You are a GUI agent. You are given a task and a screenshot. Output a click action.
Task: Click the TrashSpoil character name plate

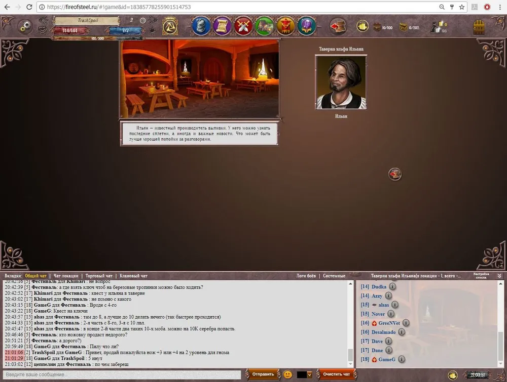pos(87,20)
